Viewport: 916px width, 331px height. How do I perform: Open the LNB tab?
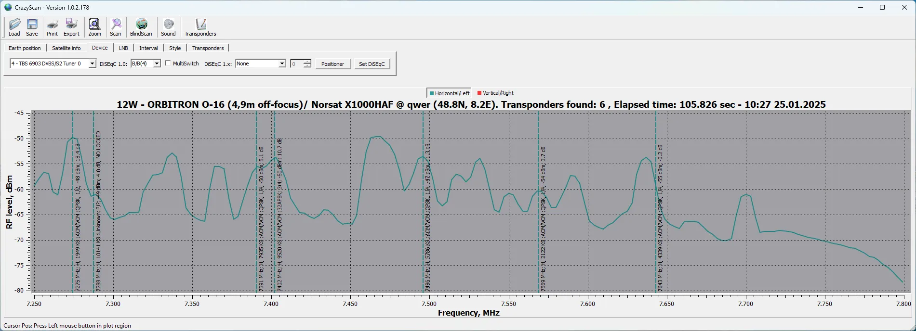tap(123, 48)
